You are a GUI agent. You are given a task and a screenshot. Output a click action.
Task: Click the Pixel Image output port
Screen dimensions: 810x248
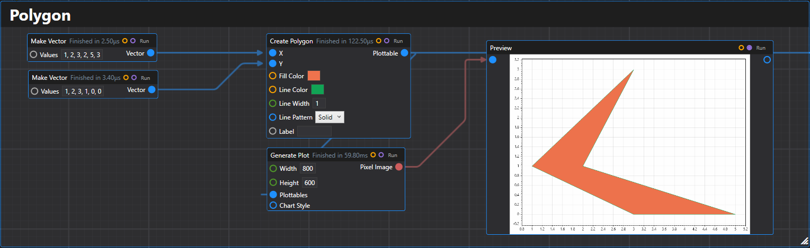pos(399,167)
